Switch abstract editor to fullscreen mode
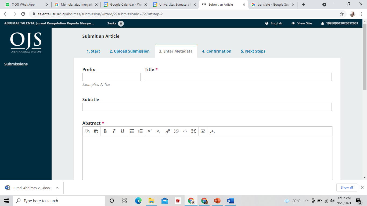 coord(193,131)
